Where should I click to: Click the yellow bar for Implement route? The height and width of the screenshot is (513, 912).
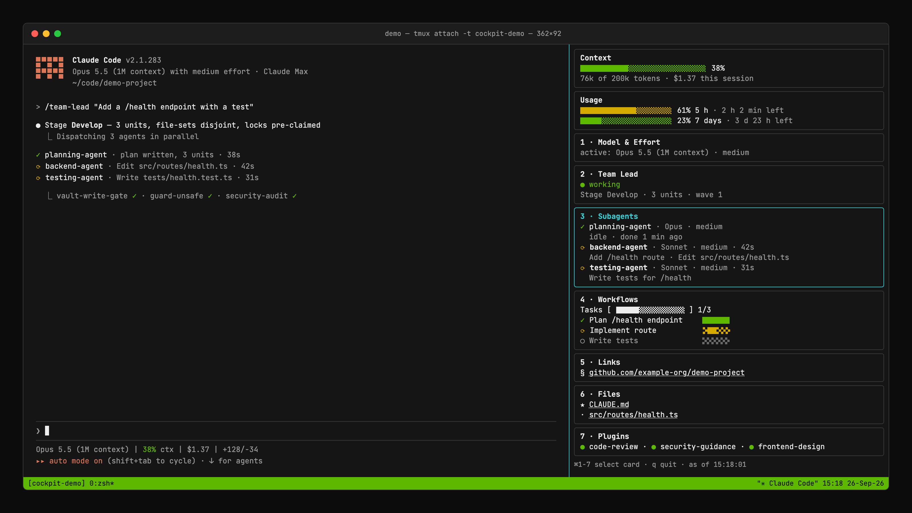[716, 331]
